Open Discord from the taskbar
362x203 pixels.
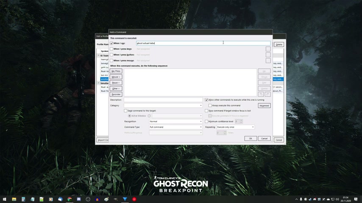pos(79,199)
